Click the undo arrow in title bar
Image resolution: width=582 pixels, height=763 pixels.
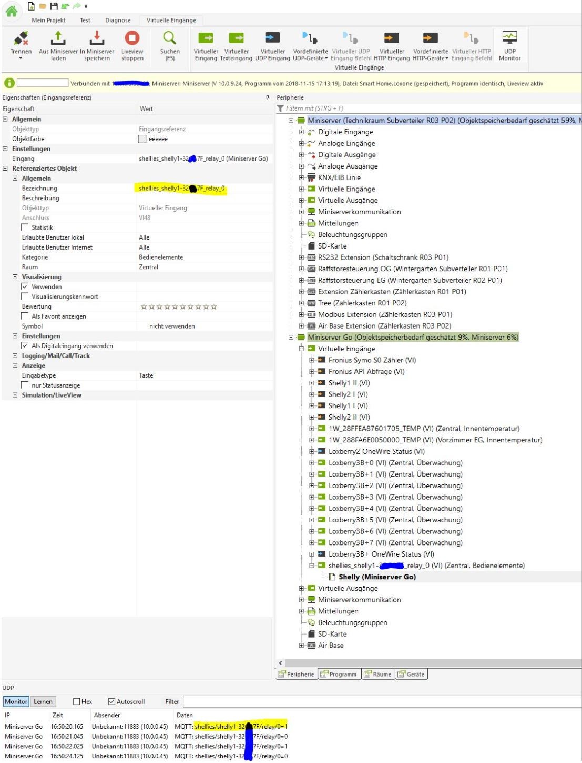tap(65, 6)
